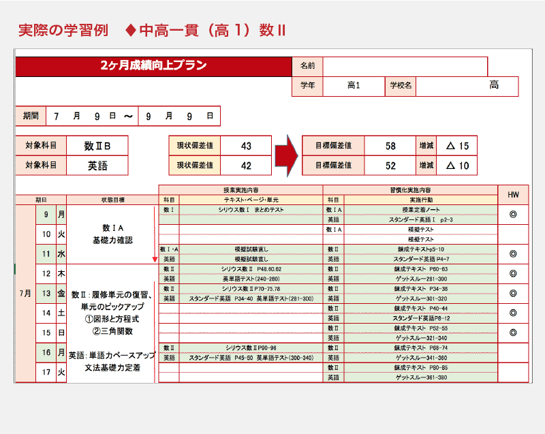Select the start month value 7
This screenshot has height=434, width=545.
57,116
